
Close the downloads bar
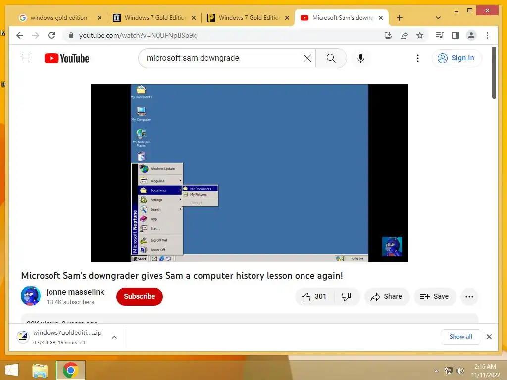coord(489,337)
